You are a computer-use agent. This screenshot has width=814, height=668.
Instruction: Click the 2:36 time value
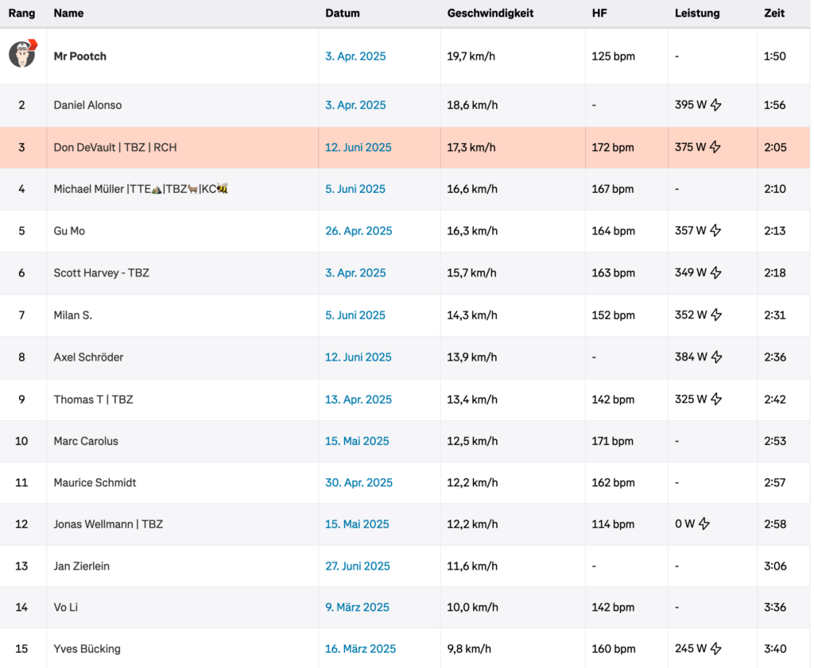775,357
